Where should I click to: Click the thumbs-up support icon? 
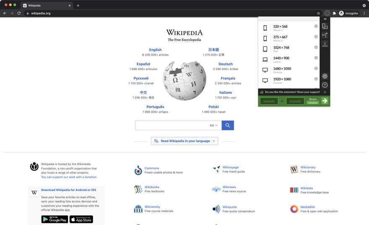click(262, 92)
